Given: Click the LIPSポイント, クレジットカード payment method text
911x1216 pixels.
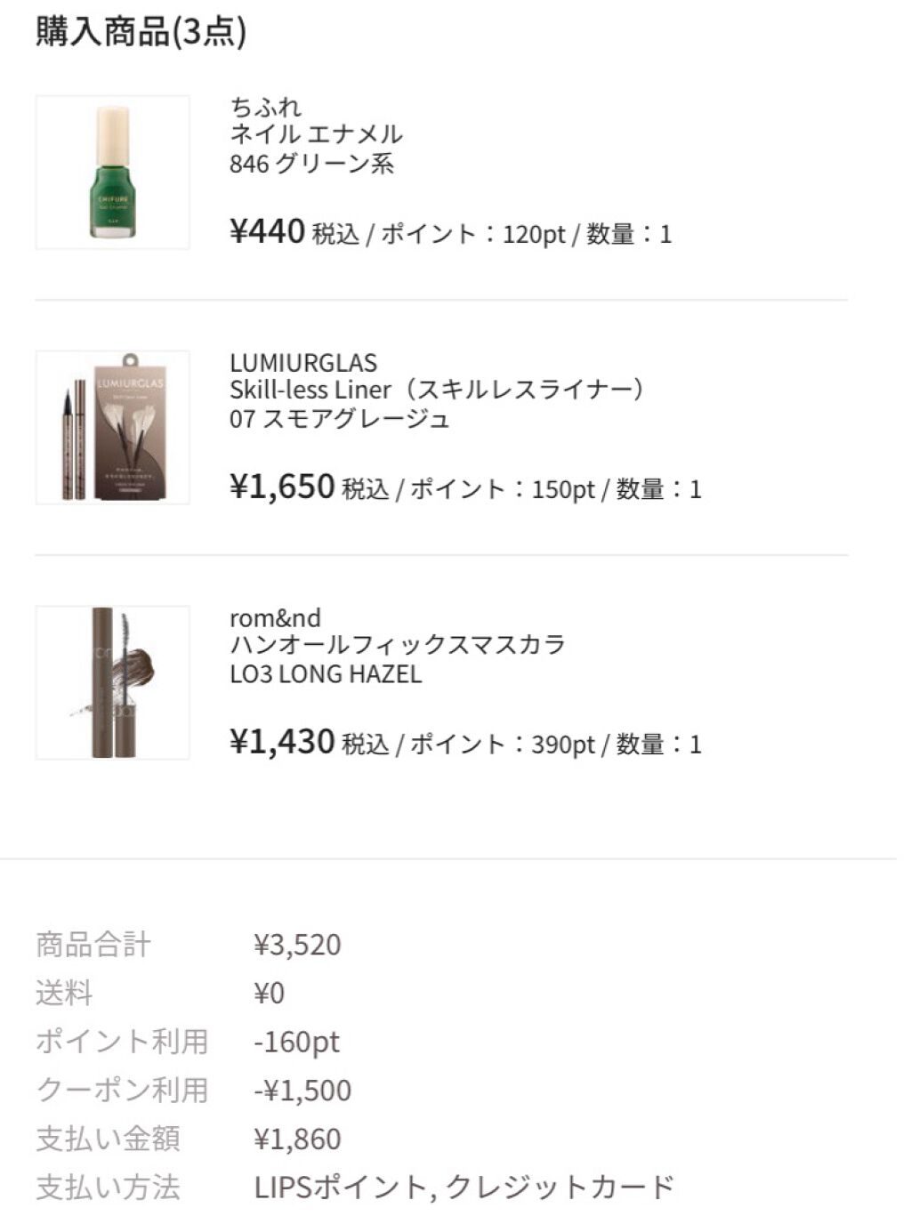Looking at the screenshot, I should point(464,1188).
